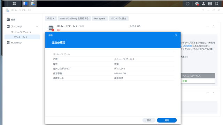This screenshot has width=223, height=125.
Task: Click 推定容量 label in dialog
Action: click(x=57, y=73)
